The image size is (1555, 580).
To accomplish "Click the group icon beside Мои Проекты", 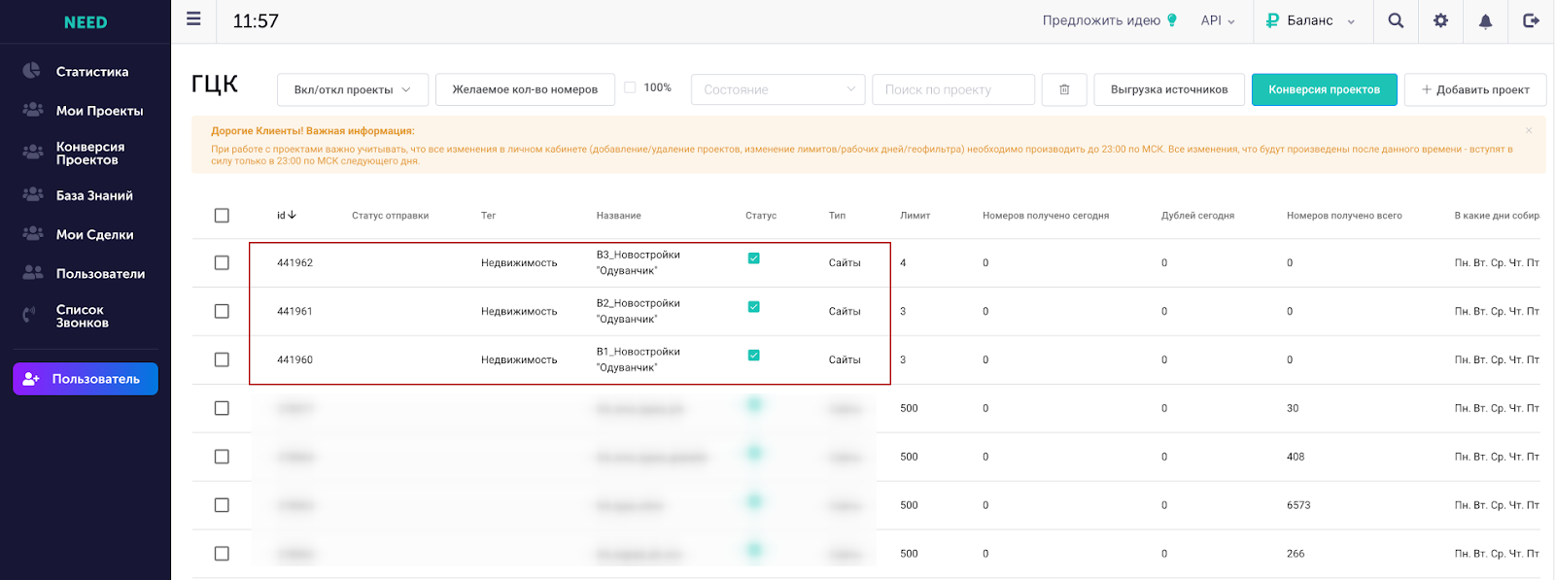I will (x=33, y=110).
